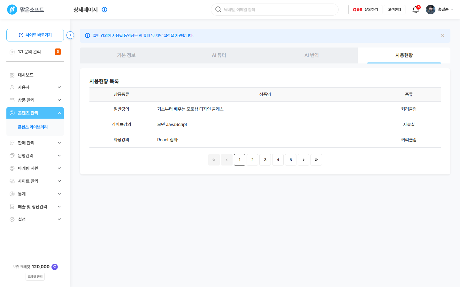Click the first page double arrow
460x287 pixels.
pyautogui.click(x=214, y=160)
